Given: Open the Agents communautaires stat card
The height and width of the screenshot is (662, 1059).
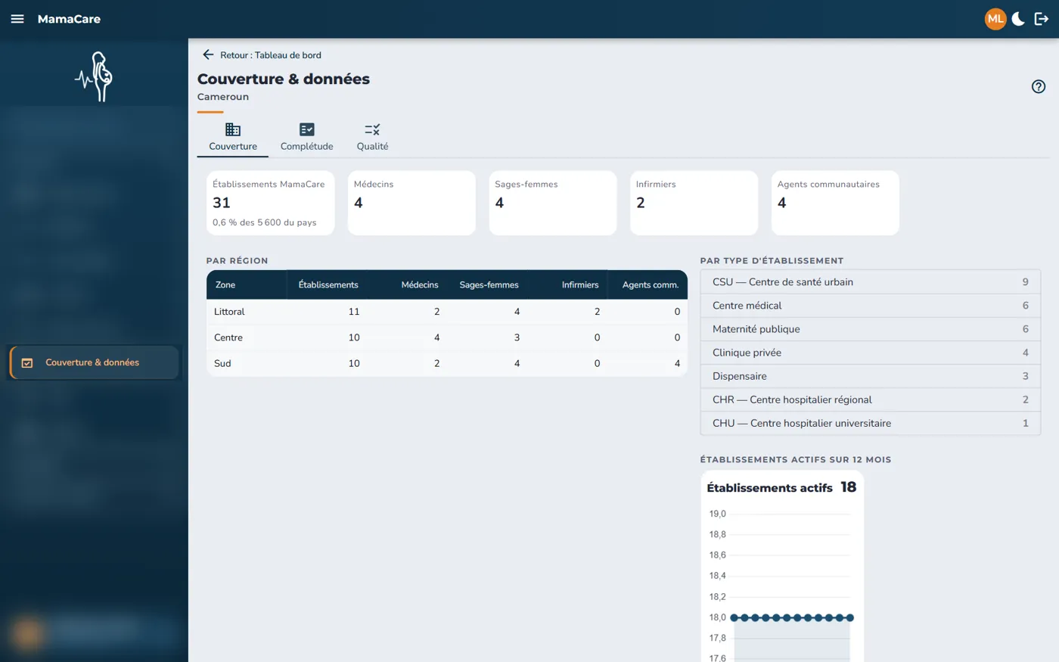Looking at the screenshot, I should (x=835, y=203).
